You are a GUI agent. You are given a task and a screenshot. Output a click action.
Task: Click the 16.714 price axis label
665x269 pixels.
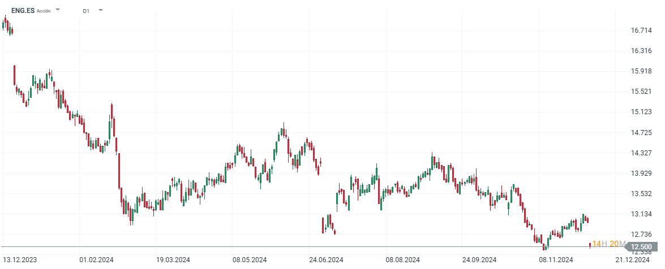click(642, 31)
